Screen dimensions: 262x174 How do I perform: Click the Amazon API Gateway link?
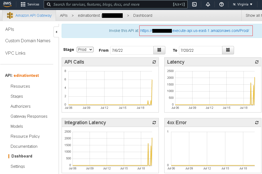coord(33,15)
